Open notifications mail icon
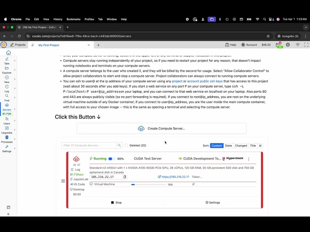This screenshot has width=310, height=232. (x=279, y=45)
